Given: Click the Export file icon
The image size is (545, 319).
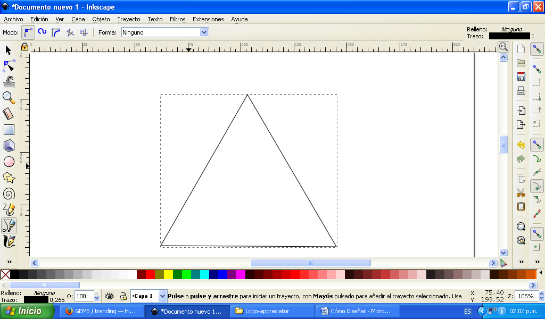Looking at the screenshot, I should pyautogui.click(x=521, y=124).
